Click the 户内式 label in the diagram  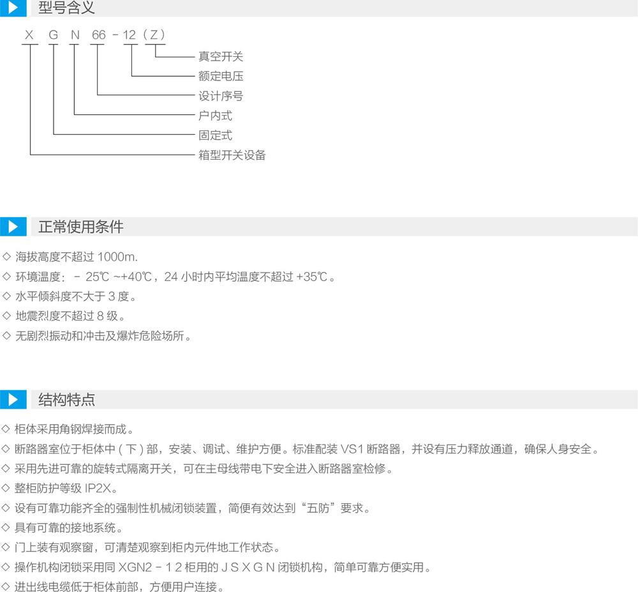click(x=215, y=116)
